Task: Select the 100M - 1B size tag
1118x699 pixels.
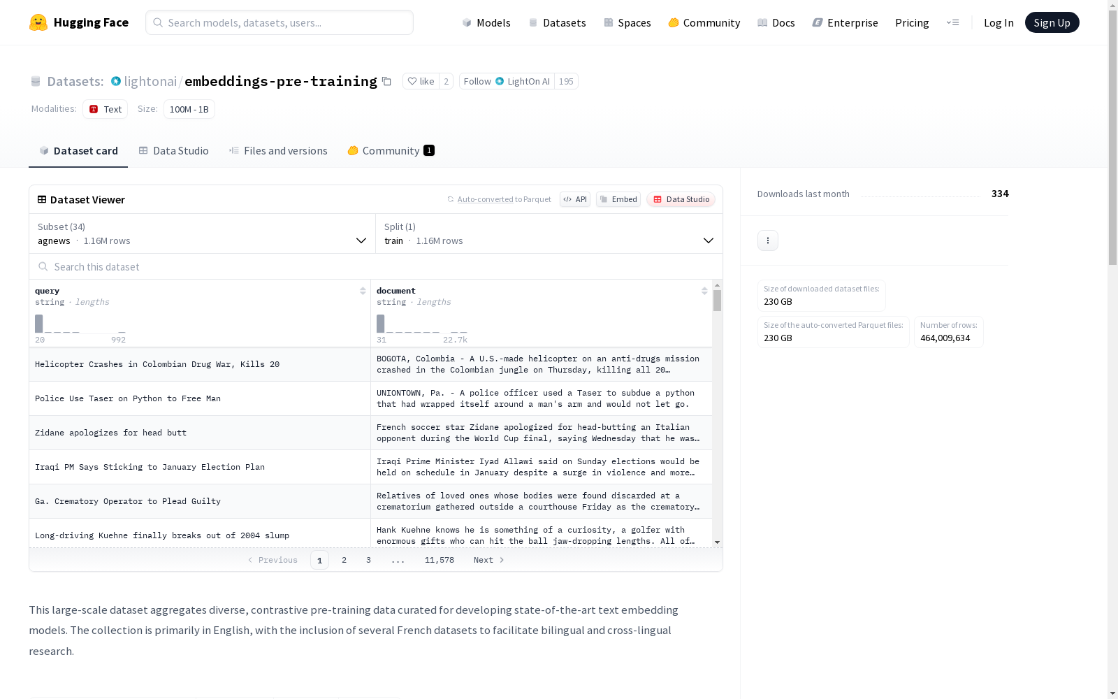Action: (x=189, y=109)
